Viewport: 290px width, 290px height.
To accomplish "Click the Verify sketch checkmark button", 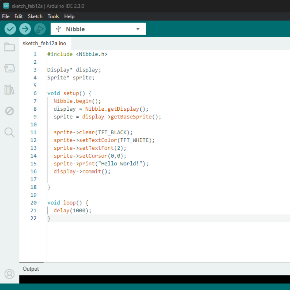I will pos(10,29).
